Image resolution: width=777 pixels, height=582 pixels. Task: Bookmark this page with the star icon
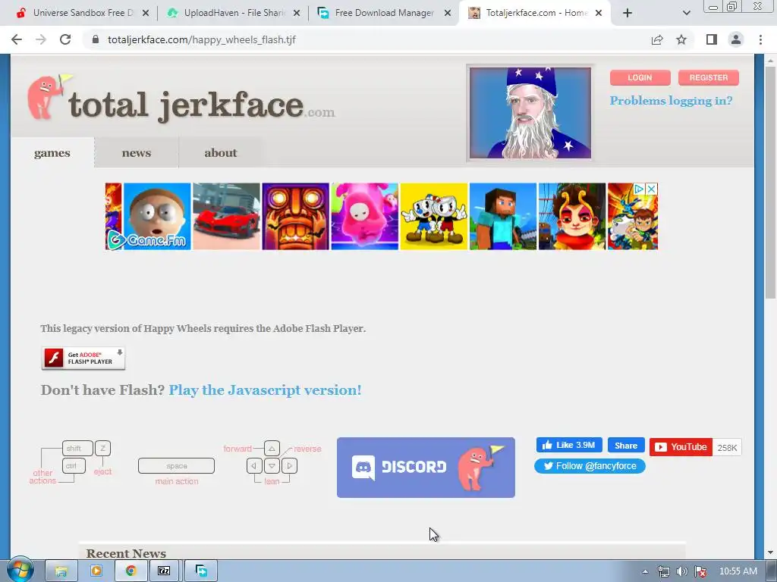tap(681, 39)
